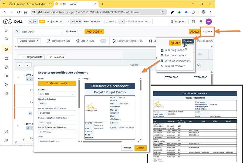Screen dimensions: 243x163
Task: Open the tab search dropdown arrow
Action: [x=4, y=4]
